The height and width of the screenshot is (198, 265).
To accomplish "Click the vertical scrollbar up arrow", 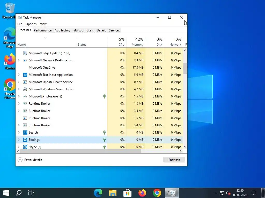I will click(x=185, y=50).
